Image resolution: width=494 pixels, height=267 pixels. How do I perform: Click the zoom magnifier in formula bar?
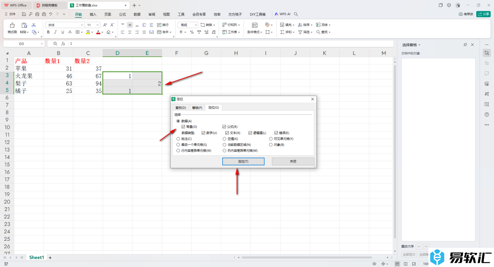(55, 44)
